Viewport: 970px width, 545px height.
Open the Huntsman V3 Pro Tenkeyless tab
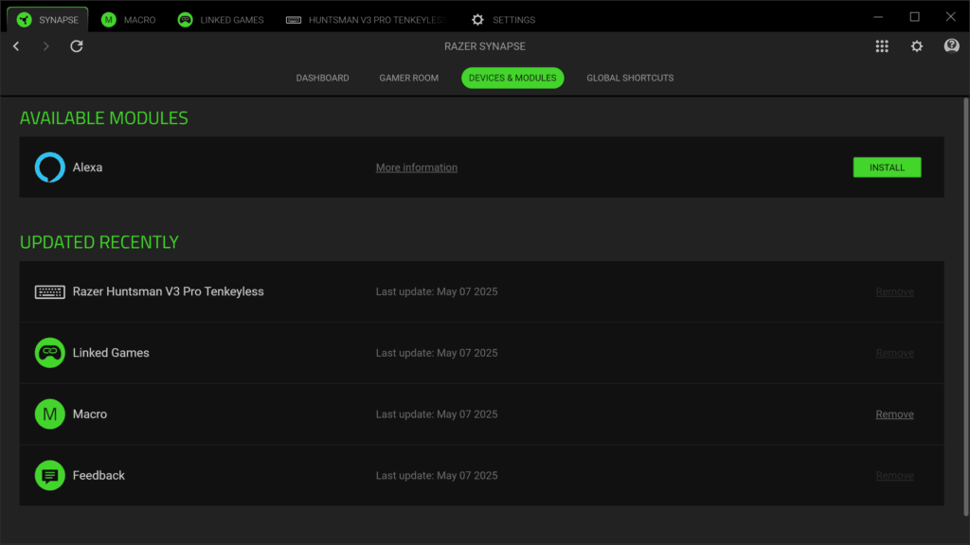(x=367, y=20)
